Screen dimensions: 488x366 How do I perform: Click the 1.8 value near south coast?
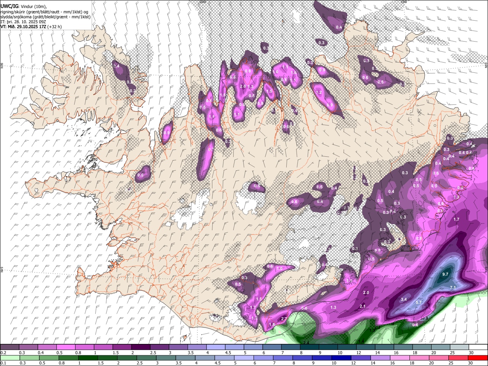[x=272, y=325]
